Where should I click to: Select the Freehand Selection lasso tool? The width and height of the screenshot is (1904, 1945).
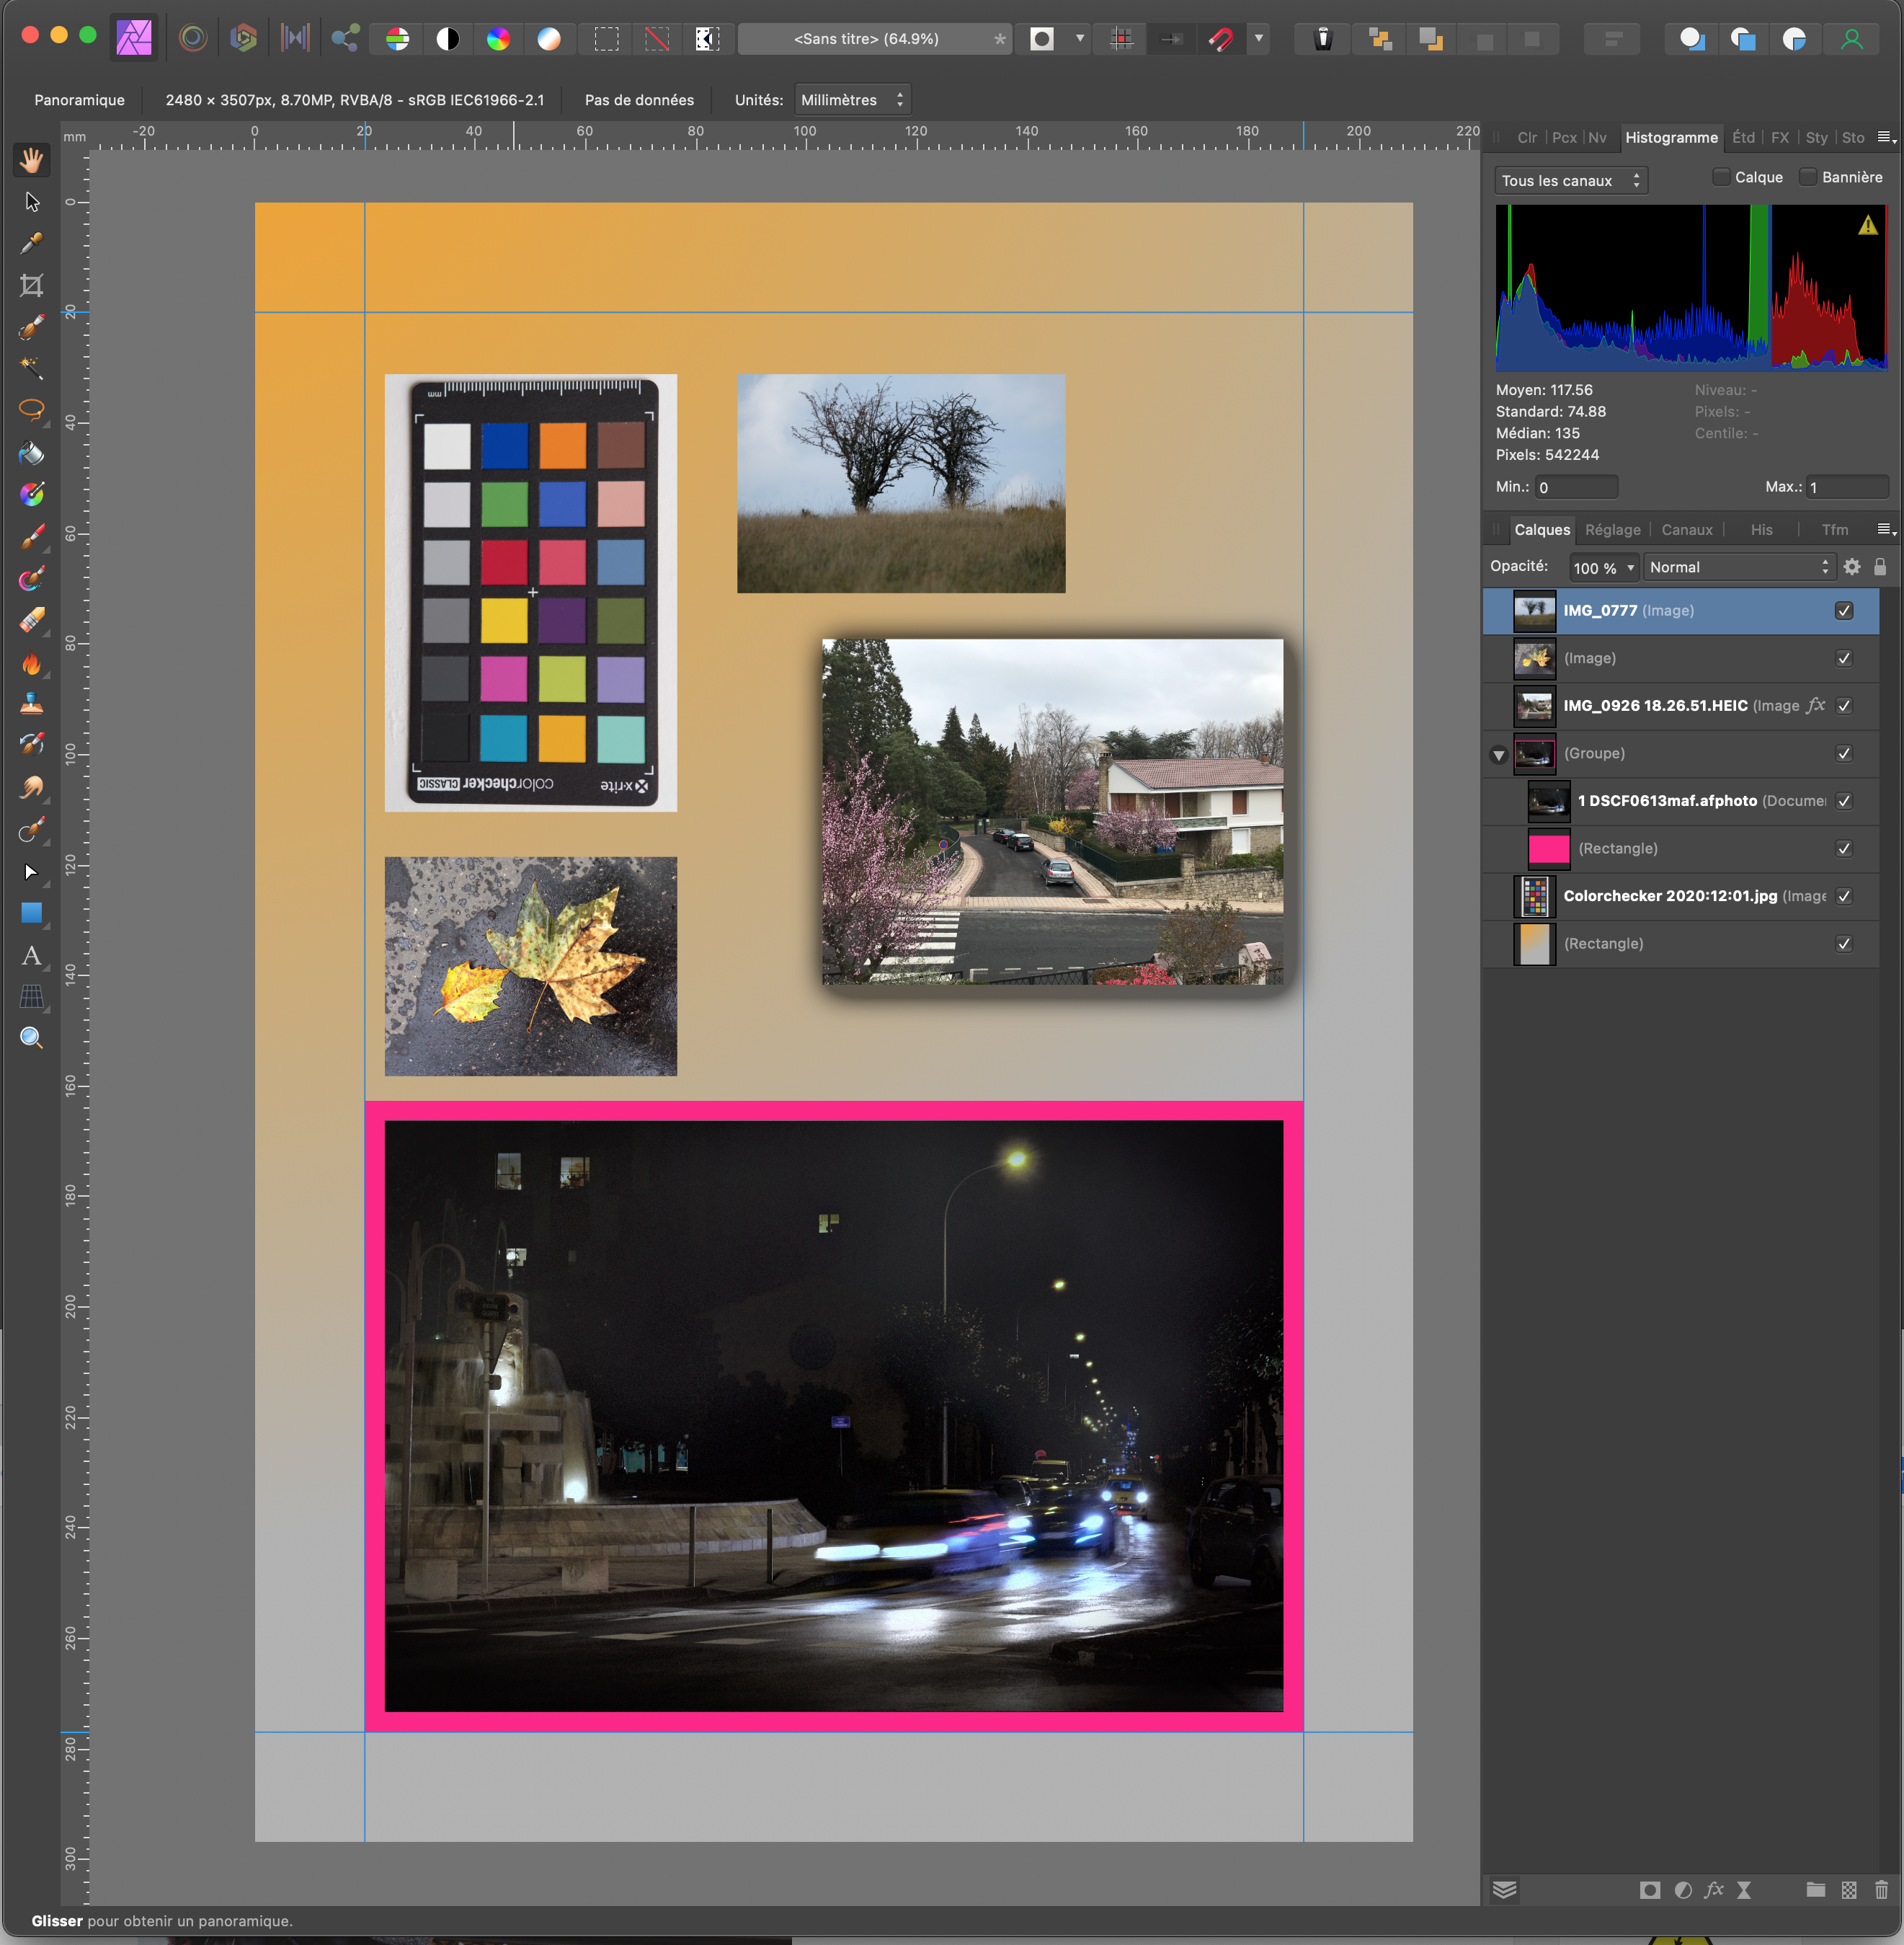[x=31, y=410]
